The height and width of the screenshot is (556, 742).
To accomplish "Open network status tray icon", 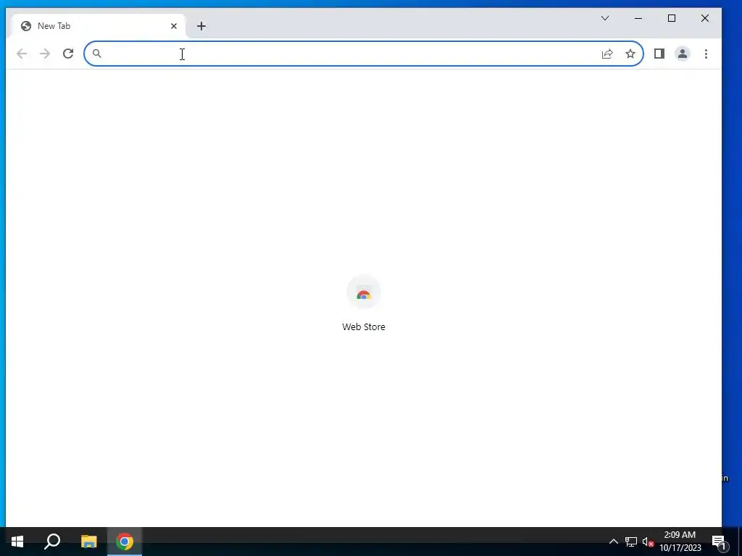I will coord(631,542).
